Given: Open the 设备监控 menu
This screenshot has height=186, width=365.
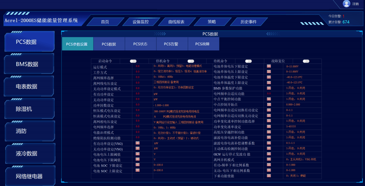Looking at the screenshot, I should click(x=140, y=22).
